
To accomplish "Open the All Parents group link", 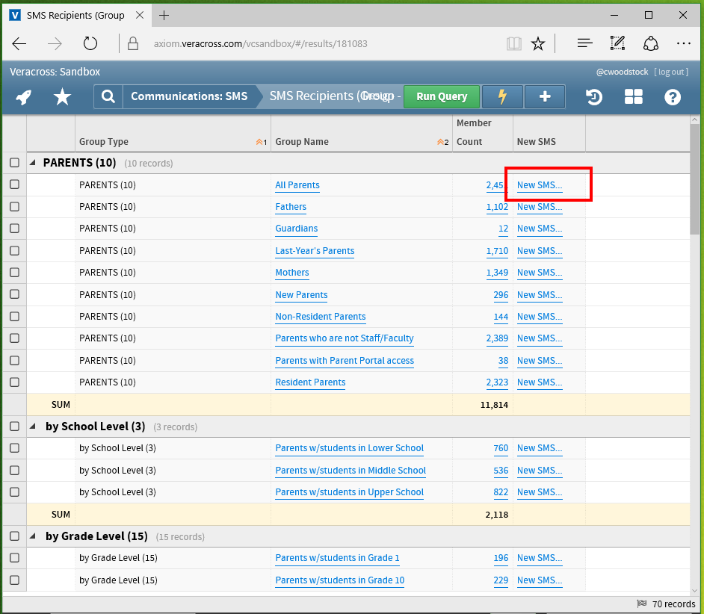I will (297, 185).
